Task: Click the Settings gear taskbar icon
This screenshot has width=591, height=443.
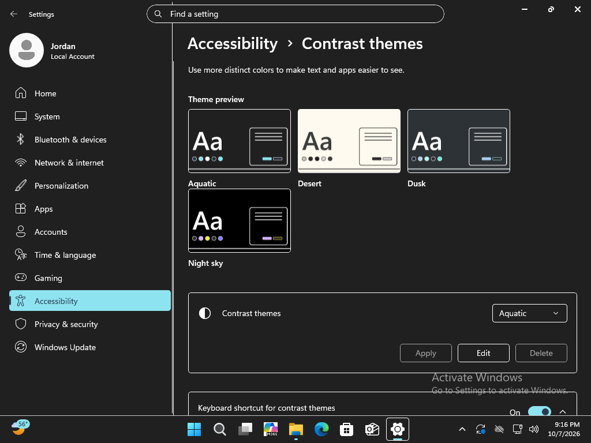Action: pos(397,429)
